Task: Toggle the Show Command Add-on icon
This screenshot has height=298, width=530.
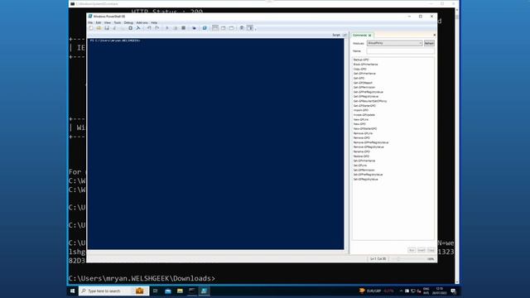Action: pyautogui.click(x=250, y=28)
